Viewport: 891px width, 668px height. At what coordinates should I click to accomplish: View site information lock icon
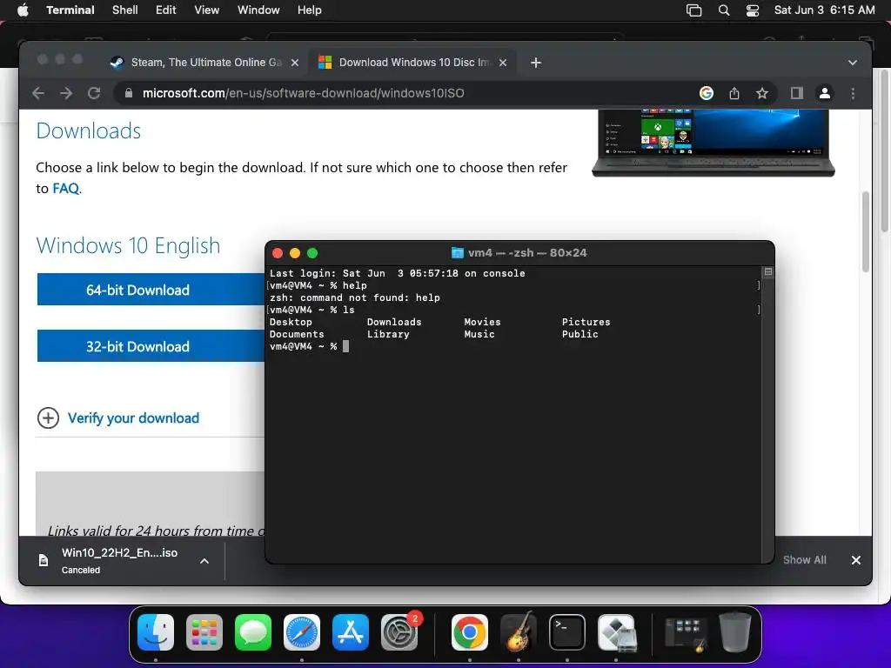129,93
